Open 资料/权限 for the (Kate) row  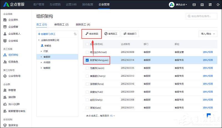pos(208,108)
